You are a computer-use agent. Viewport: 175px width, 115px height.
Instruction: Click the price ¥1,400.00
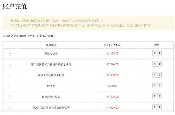coord(113,97)
